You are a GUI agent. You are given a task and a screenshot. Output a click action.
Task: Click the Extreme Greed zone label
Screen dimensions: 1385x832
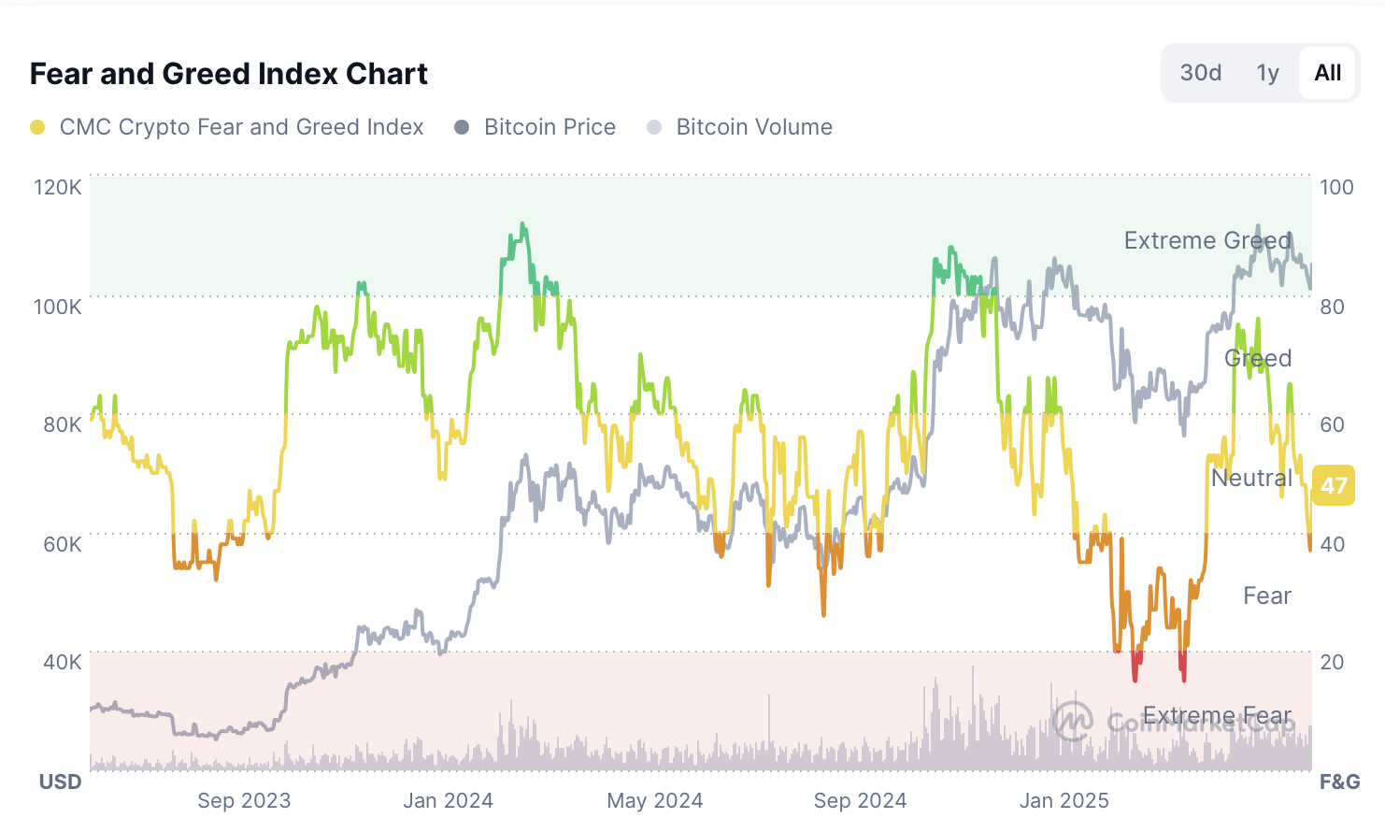(1207, 240)
